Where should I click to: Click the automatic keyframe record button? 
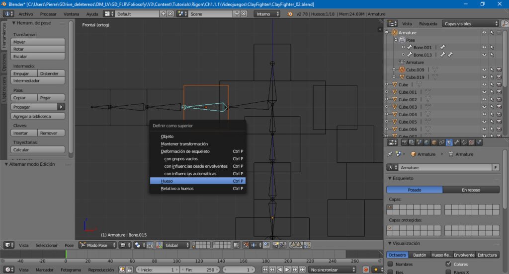click(x=366, y=270)
